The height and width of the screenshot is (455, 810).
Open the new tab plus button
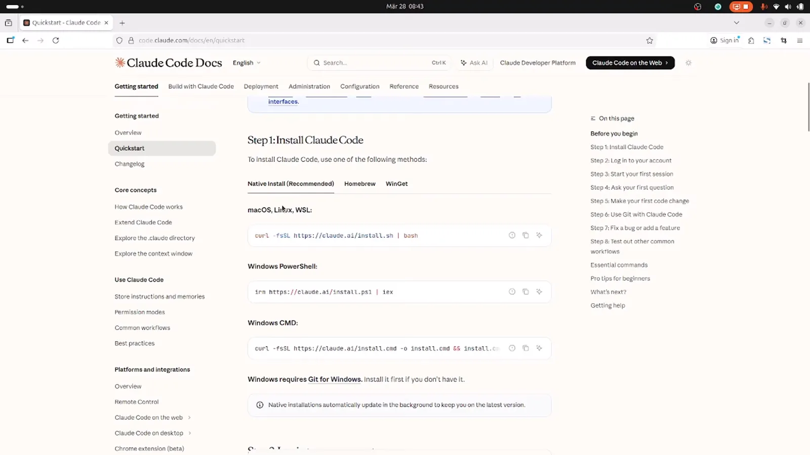coord(122,23)
